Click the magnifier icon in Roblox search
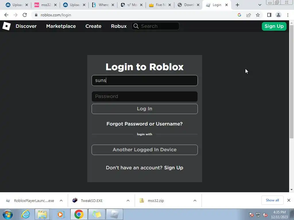 coord(136,26)
